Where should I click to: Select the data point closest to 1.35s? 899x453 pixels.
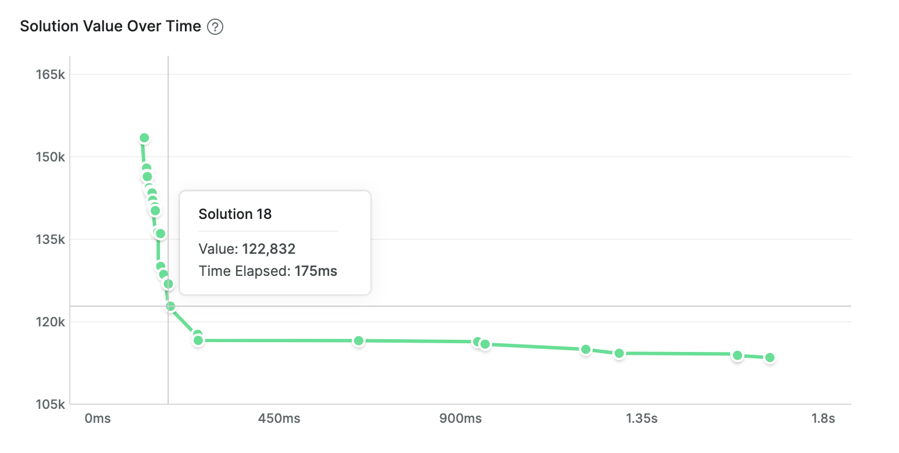(x=619, y=353)
